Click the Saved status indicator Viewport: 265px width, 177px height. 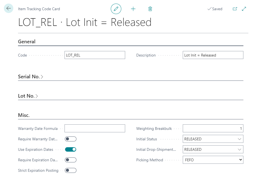pyautogui.click(x=215, y=9)
